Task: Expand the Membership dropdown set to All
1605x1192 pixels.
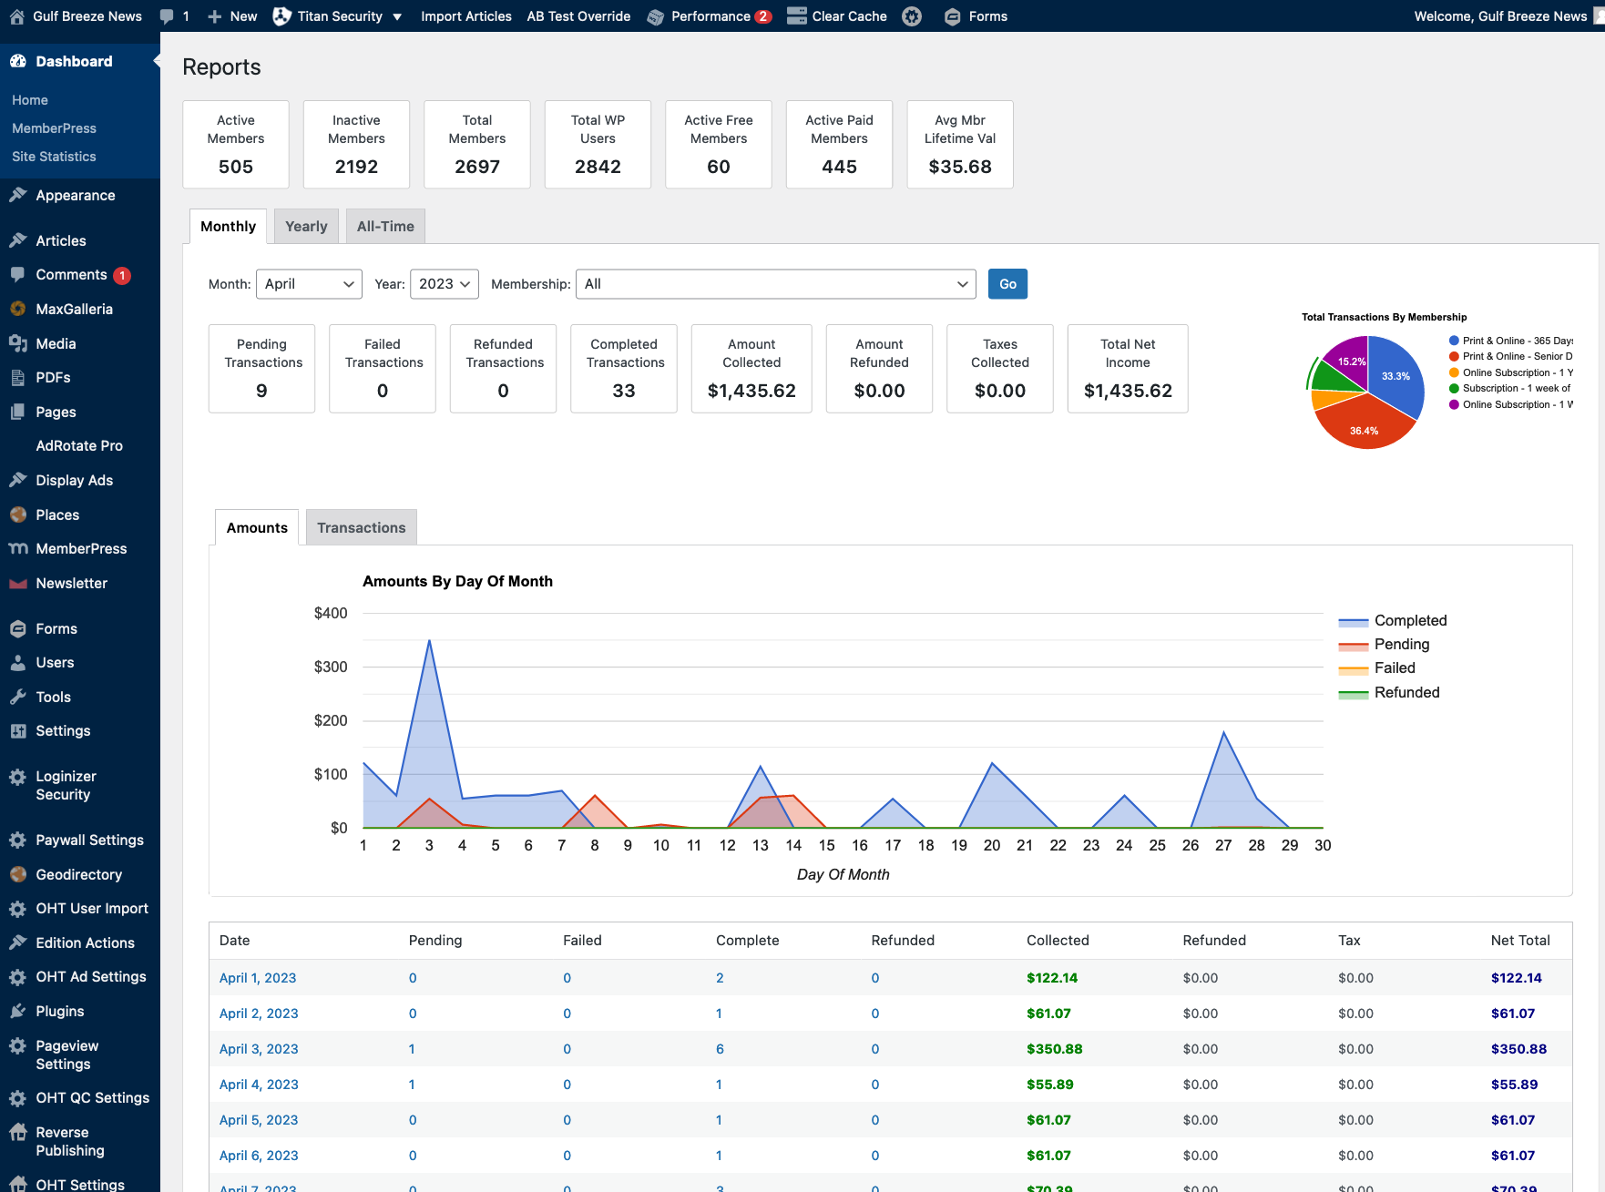Action: click(775, 284)
